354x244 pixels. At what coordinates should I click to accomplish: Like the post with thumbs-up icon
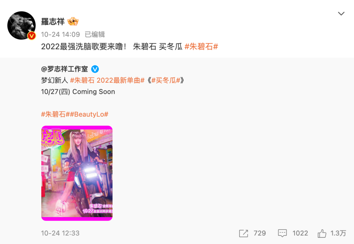coord(322,233)
